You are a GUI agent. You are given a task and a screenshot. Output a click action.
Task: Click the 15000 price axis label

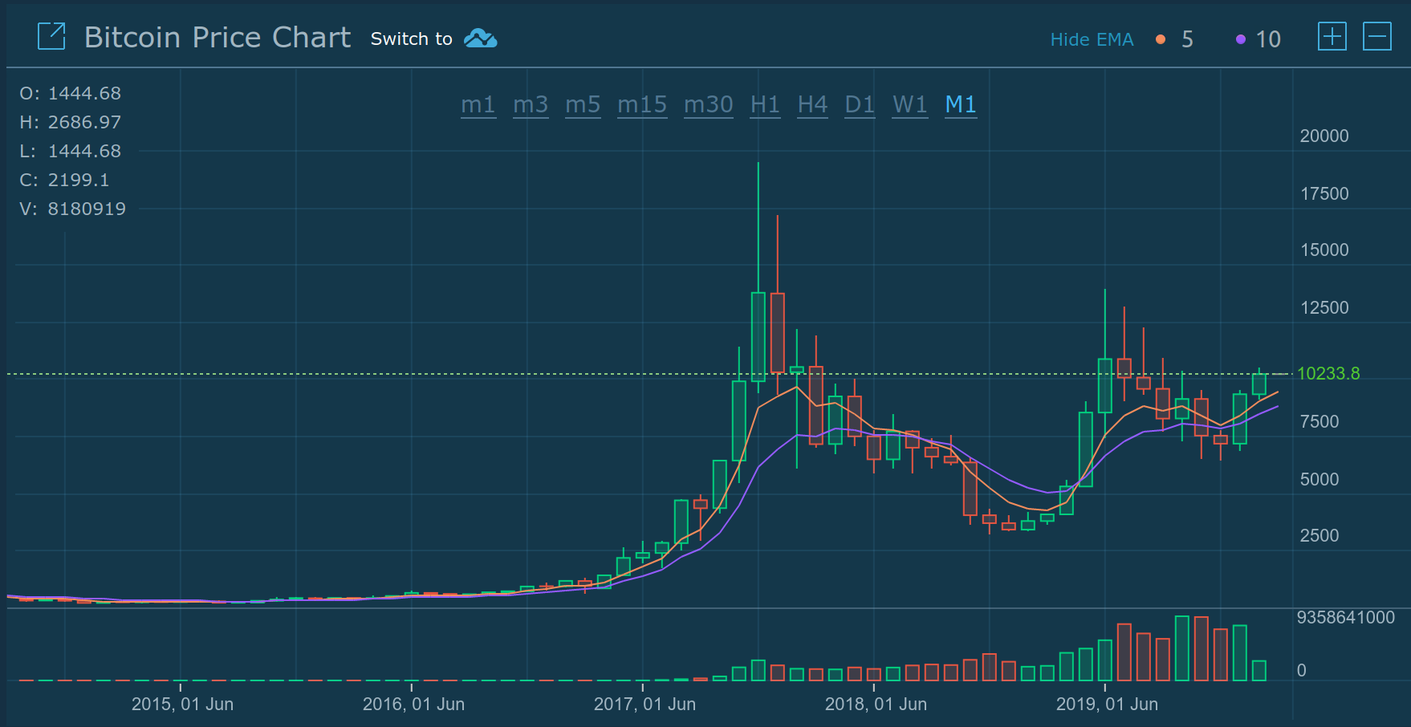1324,250
